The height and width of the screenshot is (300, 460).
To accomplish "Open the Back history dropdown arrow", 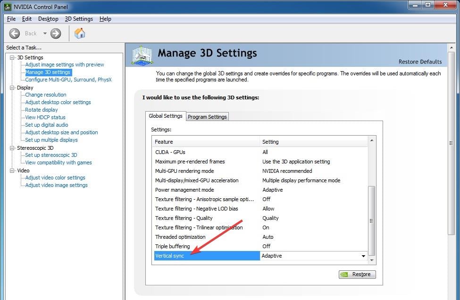I will [45, 33].
